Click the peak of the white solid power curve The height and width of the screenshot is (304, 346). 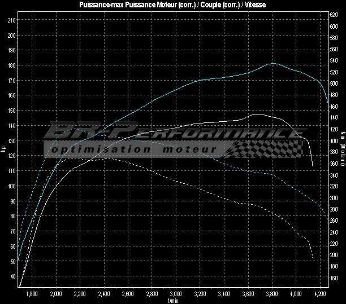click(258, 114)
